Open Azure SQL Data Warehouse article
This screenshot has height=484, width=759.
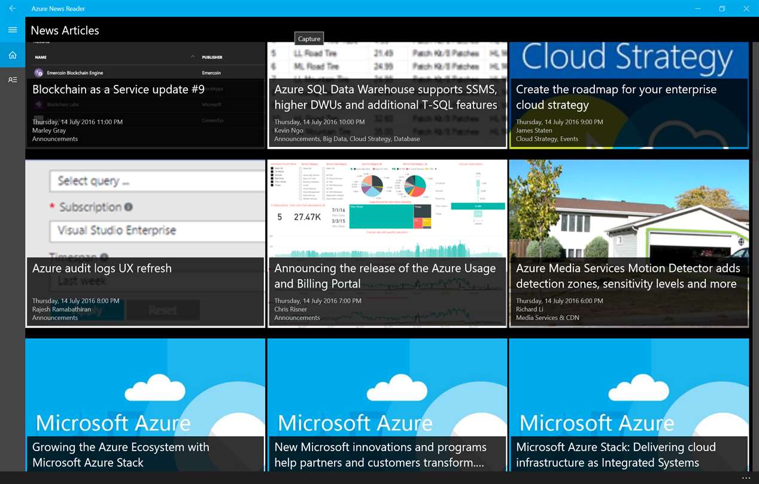click(x=386, y=97)
